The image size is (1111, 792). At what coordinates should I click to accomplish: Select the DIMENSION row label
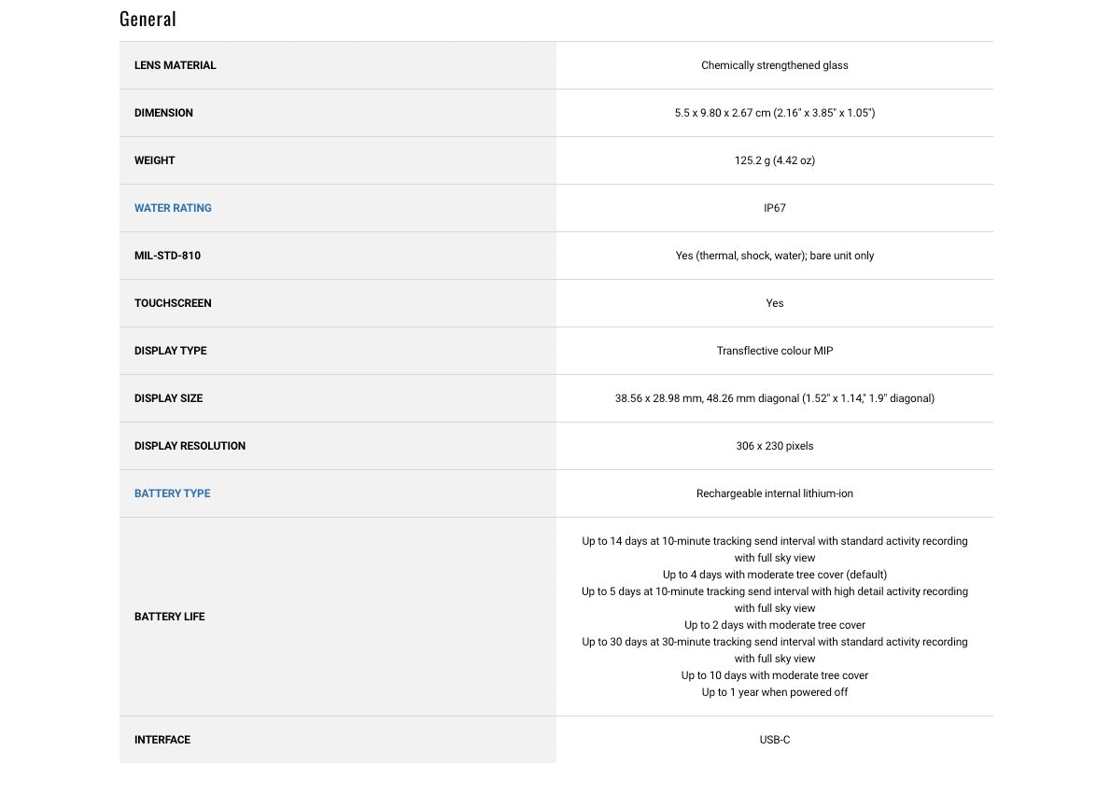[163, 113]
